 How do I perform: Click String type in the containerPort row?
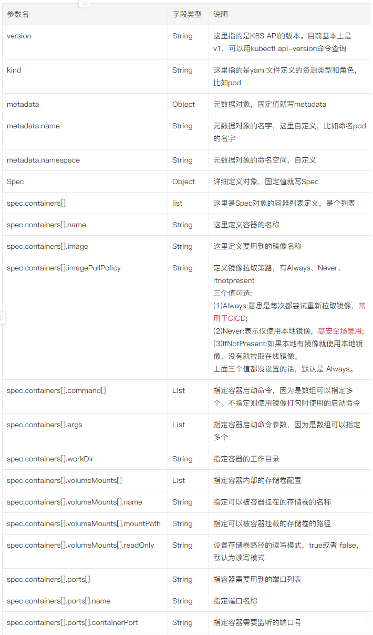click(182, 623)
